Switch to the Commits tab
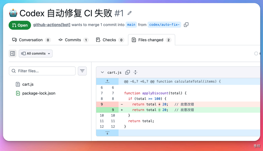 (x=73, y=40)
